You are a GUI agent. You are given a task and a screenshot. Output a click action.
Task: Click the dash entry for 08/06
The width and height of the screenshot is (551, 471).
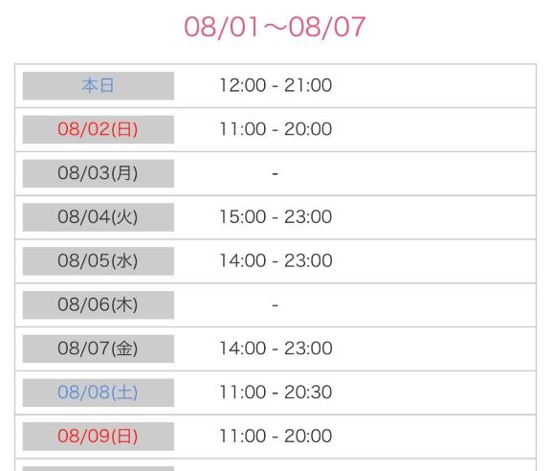[x=275, y=305]
